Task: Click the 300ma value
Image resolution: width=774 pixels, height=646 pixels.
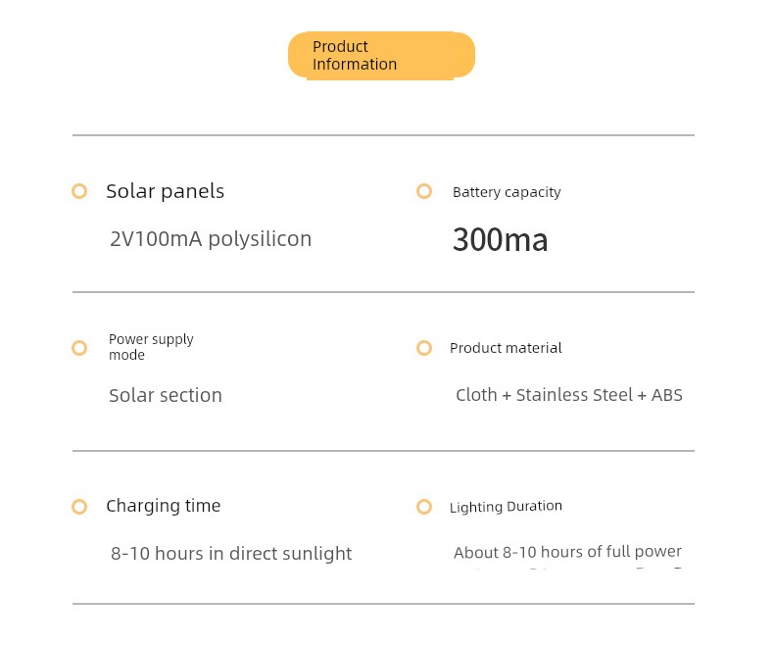Action: click(x=500, y=240)
